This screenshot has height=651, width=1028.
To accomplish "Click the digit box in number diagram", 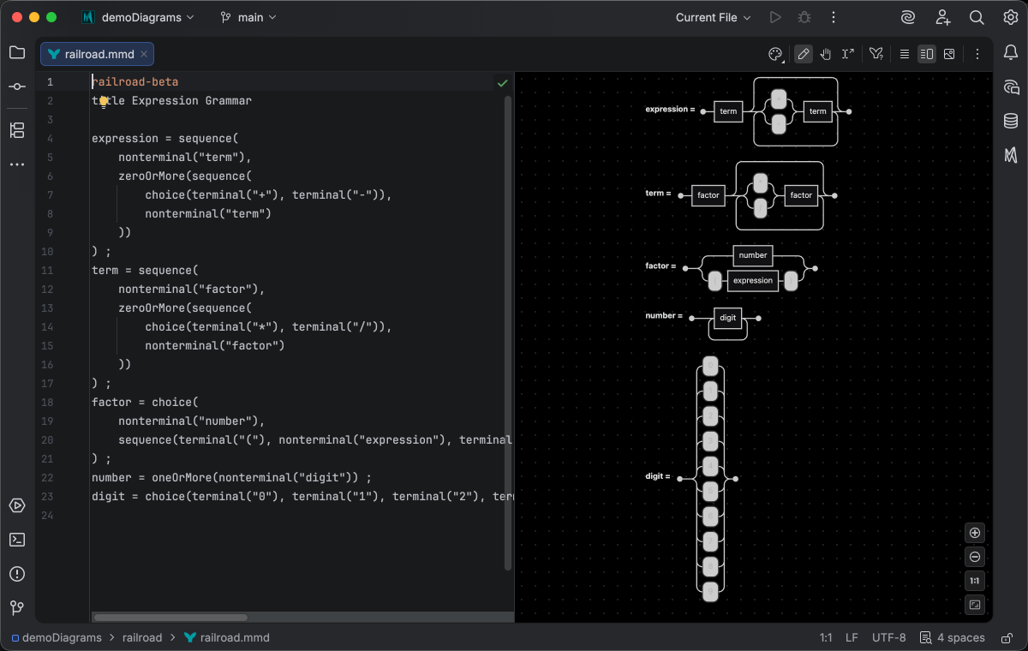I will pyautogui.click(x=728, y=318).
